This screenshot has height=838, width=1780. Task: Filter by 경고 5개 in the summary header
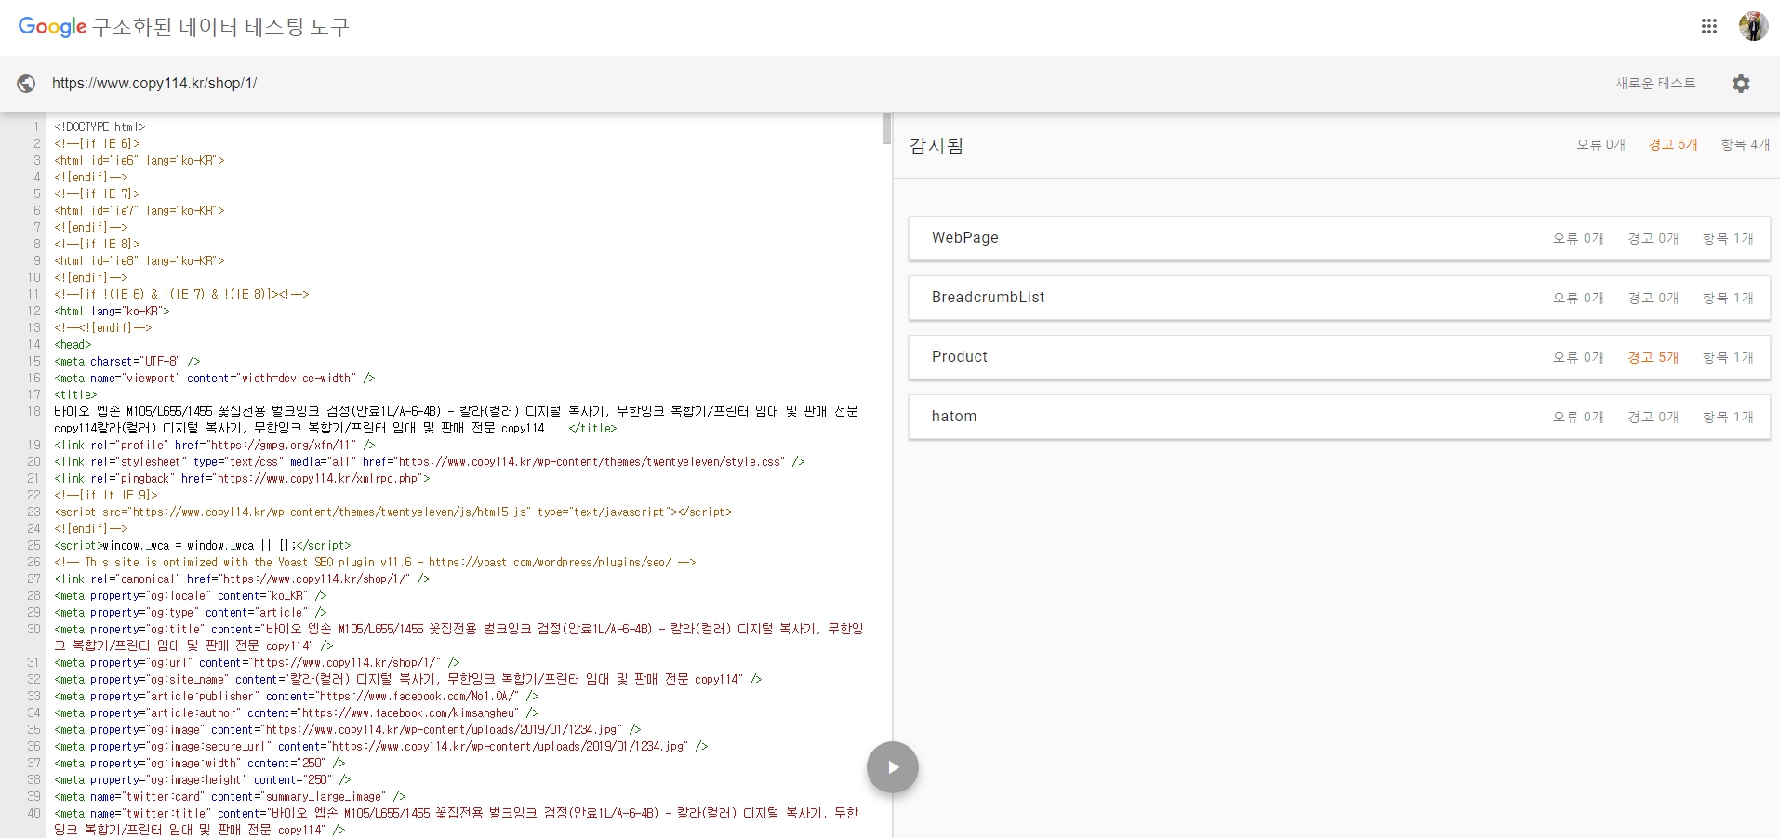pos(1673,144)
